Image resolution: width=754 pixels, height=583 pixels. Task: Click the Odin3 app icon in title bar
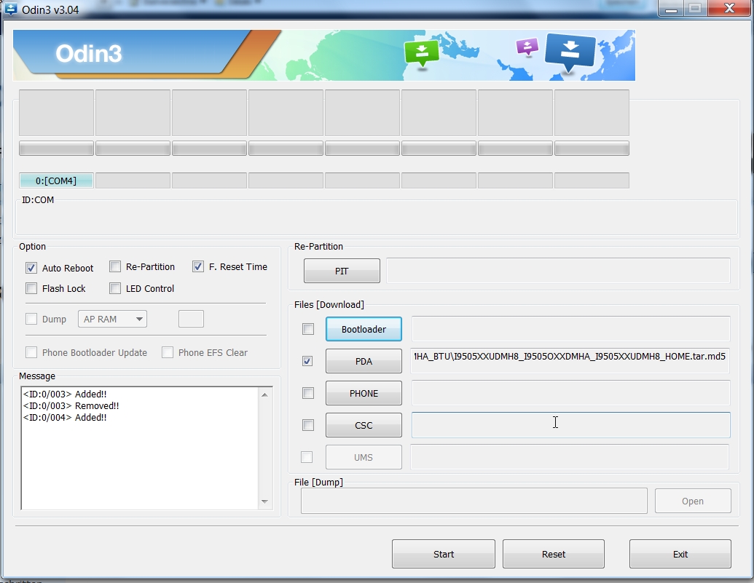(x=11, y=9)
